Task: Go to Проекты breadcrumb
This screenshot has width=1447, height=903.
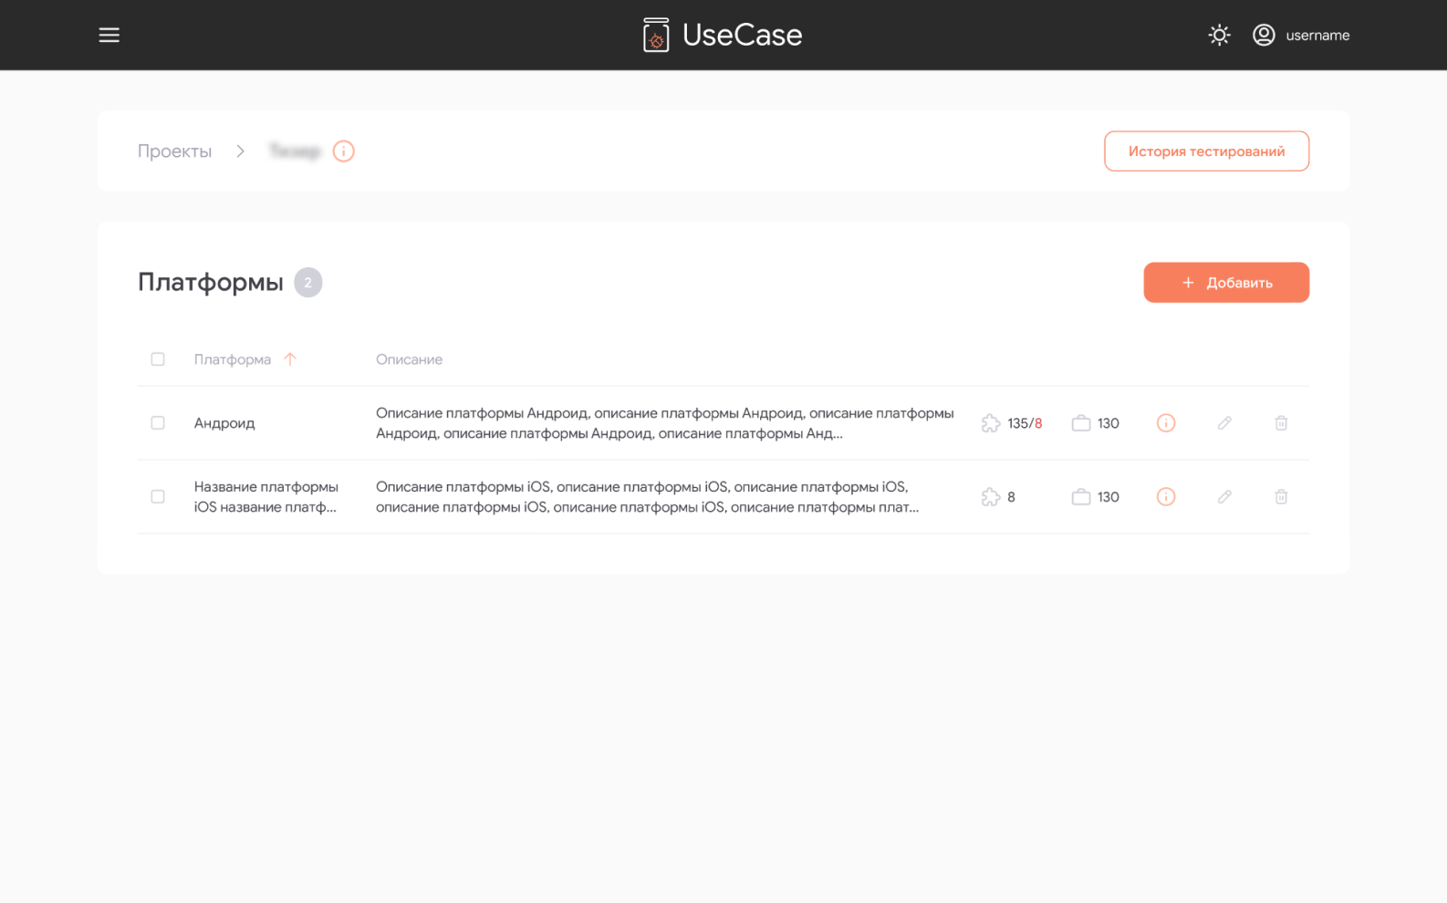Action: tap(174, 151)
